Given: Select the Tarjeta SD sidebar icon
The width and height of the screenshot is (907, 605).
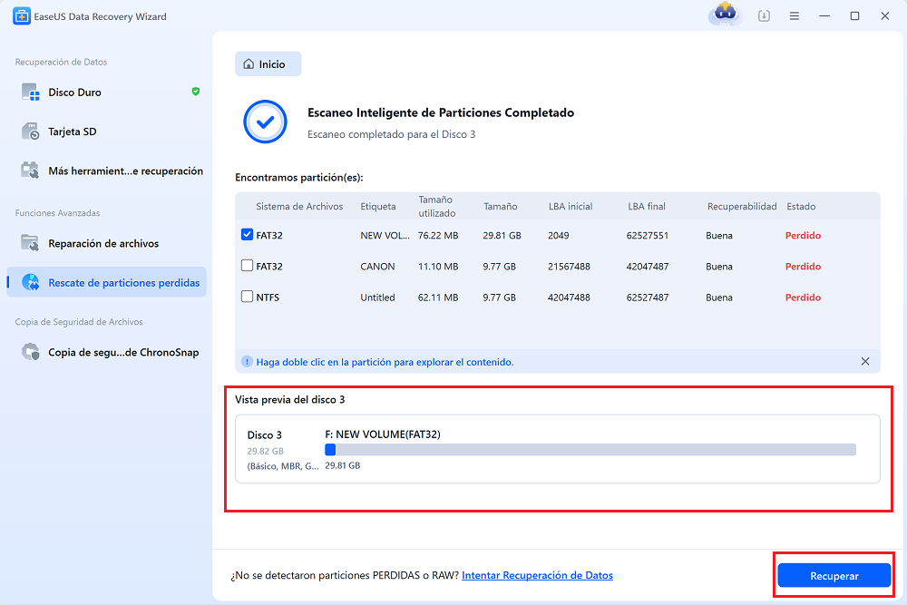Looking at the screenshot, I should (x=30, y=132).
